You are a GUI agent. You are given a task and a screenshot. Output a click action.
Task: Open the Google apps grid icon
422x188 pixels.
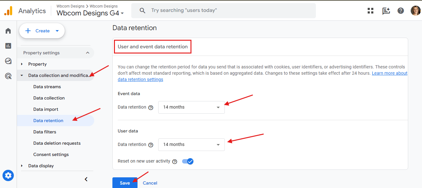pyautogui.click(x=371, y=11)
